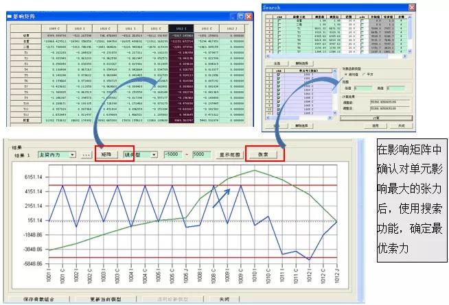
Task: Click the 高值 input field in Search
Action: (395, 88)
